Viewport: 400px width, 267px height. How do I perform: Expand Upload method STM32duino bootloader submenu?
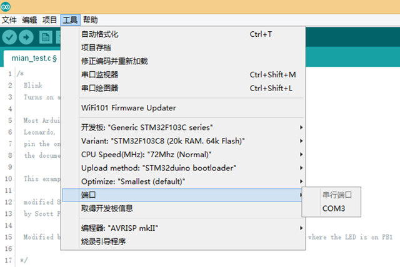click(183, 168)
